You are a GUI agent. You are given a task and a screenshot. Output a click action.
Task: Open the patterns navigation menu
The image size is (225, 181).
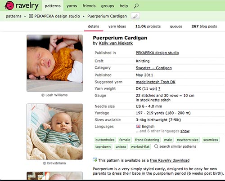(53, 6)
